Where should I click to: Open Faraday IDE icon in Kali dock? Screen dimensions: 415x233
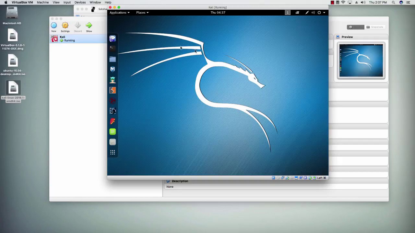tap(113, 121)
